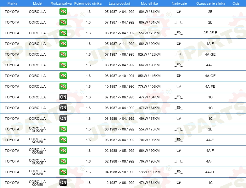
Task: Click petrol icon in row dated 07.1987 -> 04.1992
Action: [x=63, y=22]
